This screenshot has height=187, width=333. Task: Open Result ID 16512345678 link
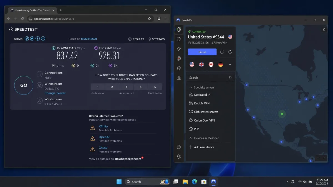point(89,39)
